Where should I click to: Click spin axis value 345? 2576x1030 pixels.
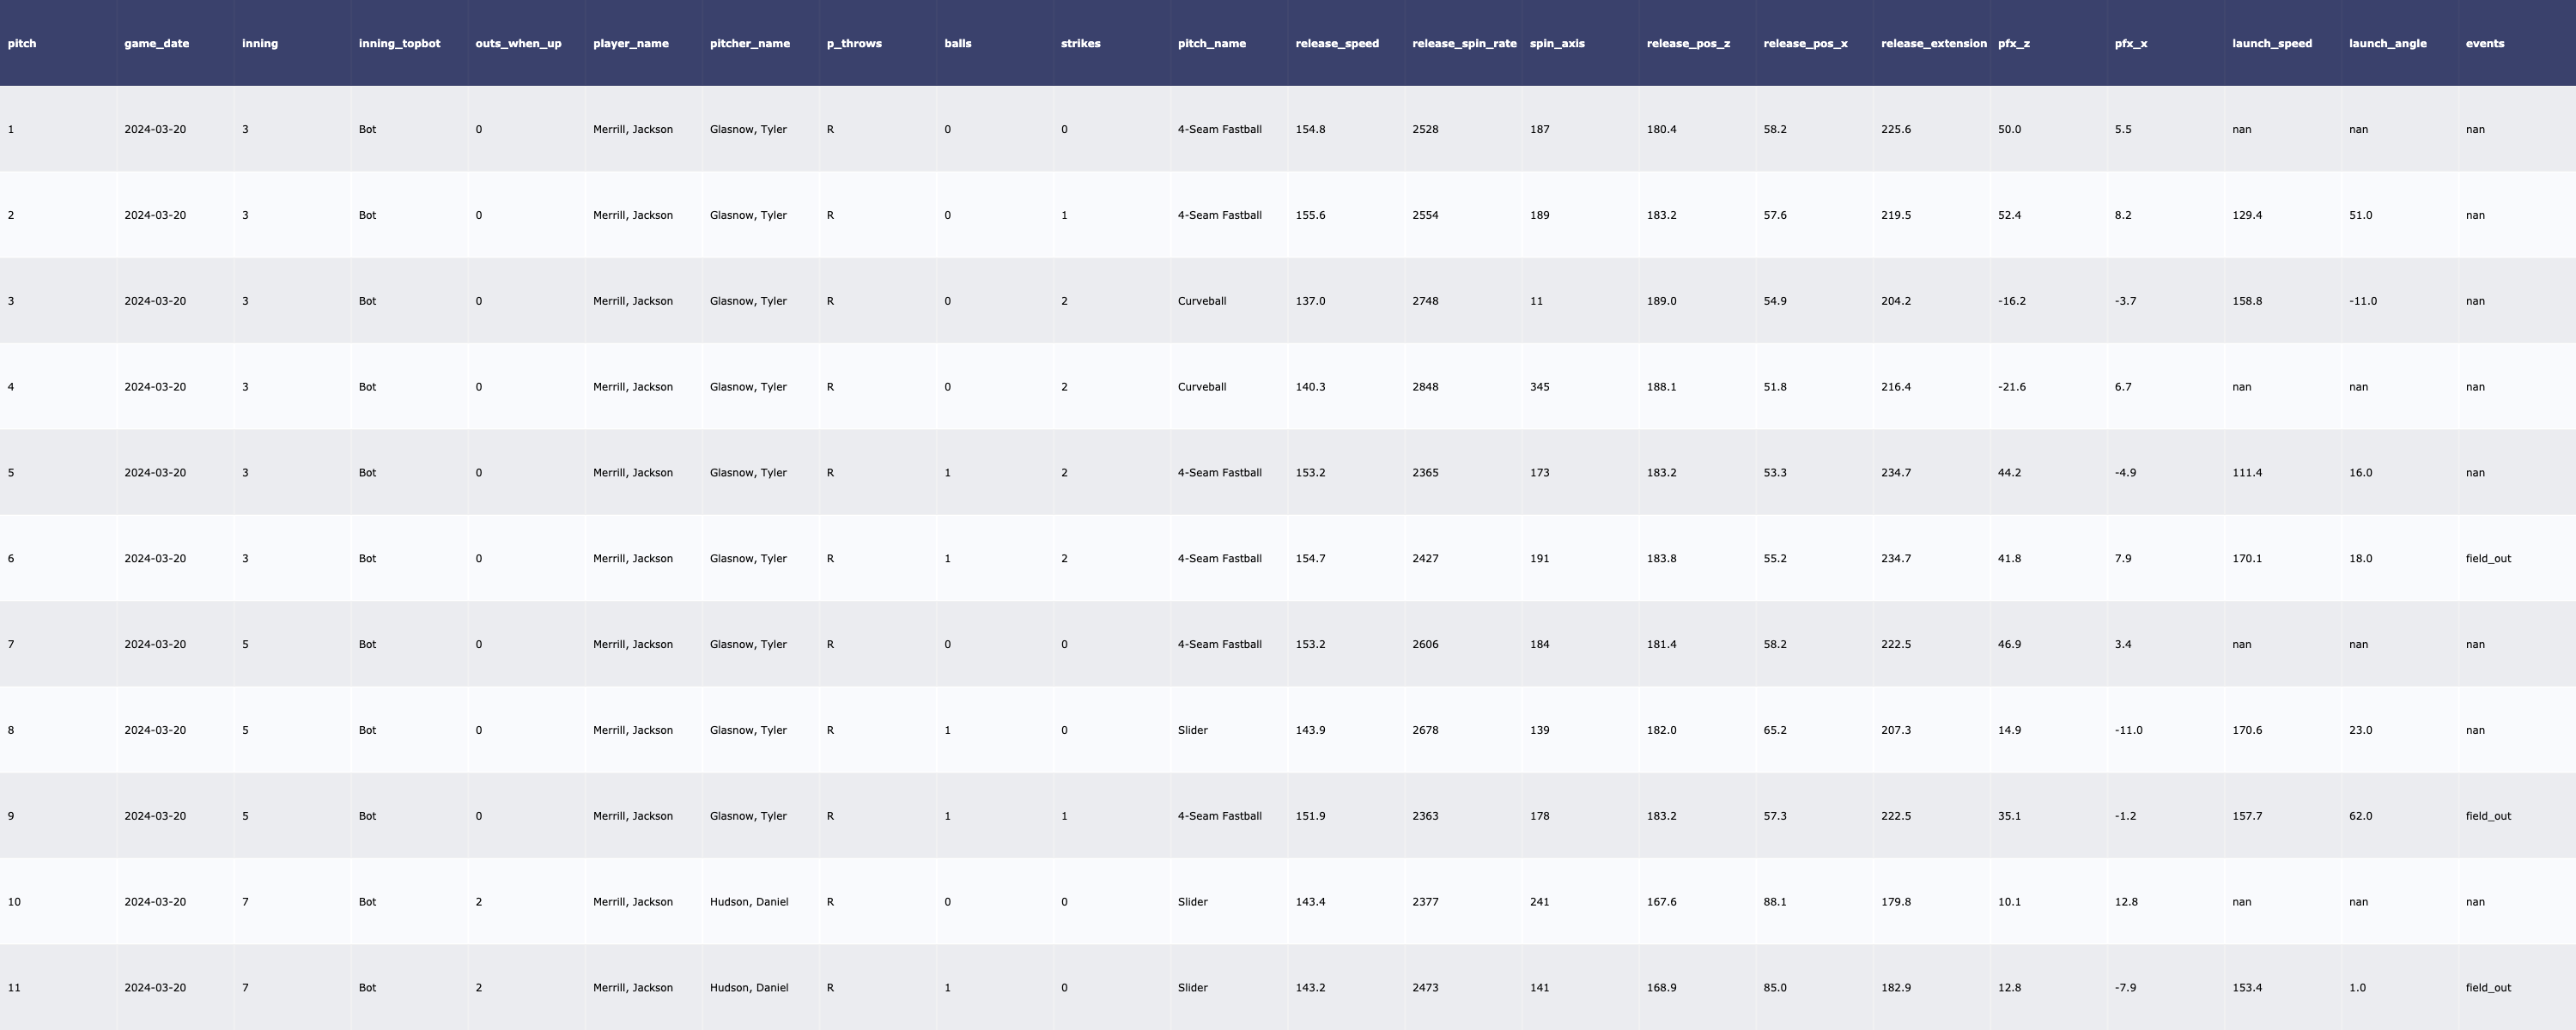[1539, 387]
